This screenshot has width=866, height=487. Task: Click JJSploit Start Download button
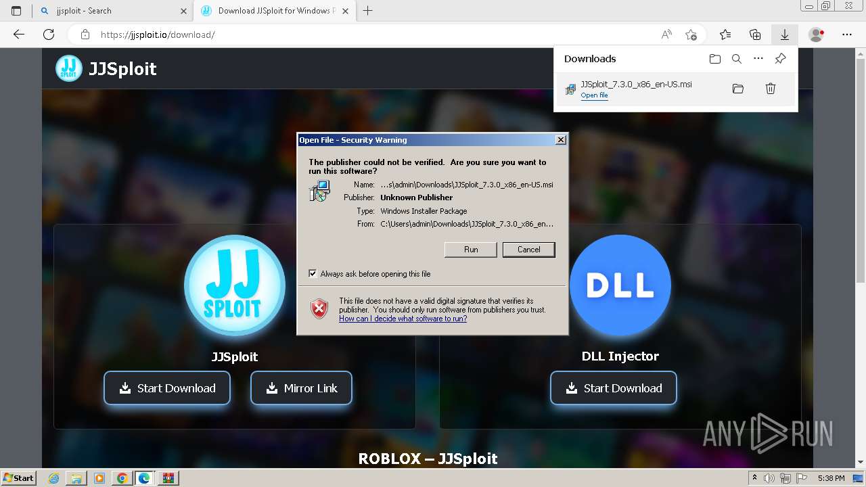coord(167,388)
